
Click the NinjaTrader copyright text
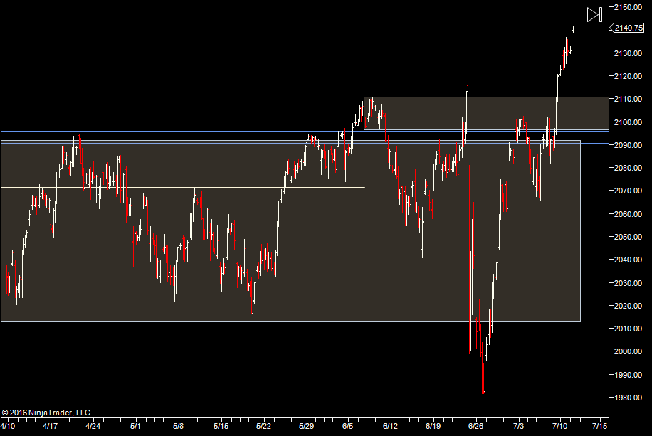(46, 412)
